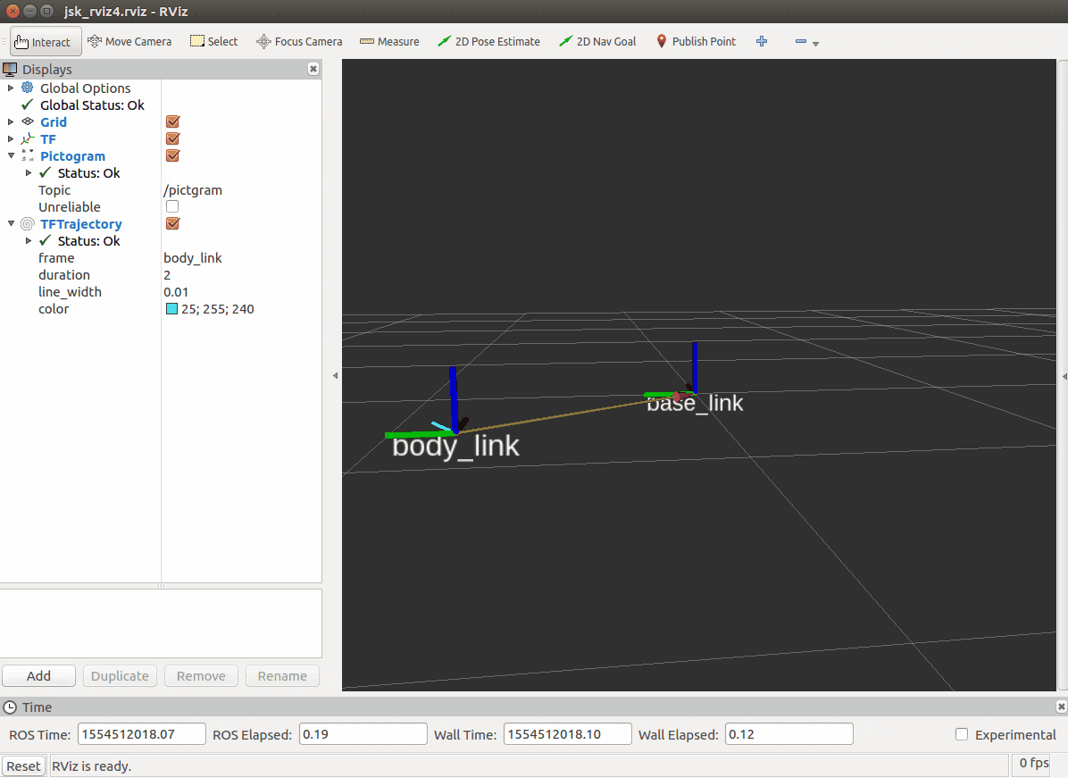This screenshot has width=1068, height=778.
Task: Collapse the Pictogram display entry
Action: click(11, 156)
